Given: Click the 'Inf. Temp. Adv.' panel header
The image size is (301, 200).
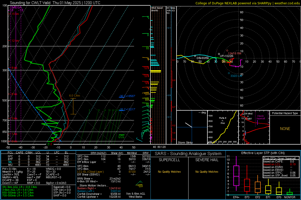Looking at the screenshot, I should [171, 10].
